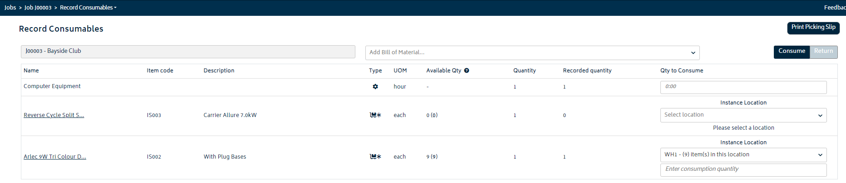Click the Description column header
The image size is (846, 183).
coord(219,70)
